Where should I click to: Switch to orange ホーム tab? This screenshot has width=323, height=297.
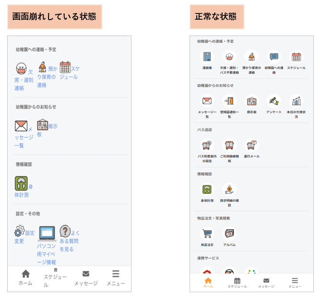point(208,283)
